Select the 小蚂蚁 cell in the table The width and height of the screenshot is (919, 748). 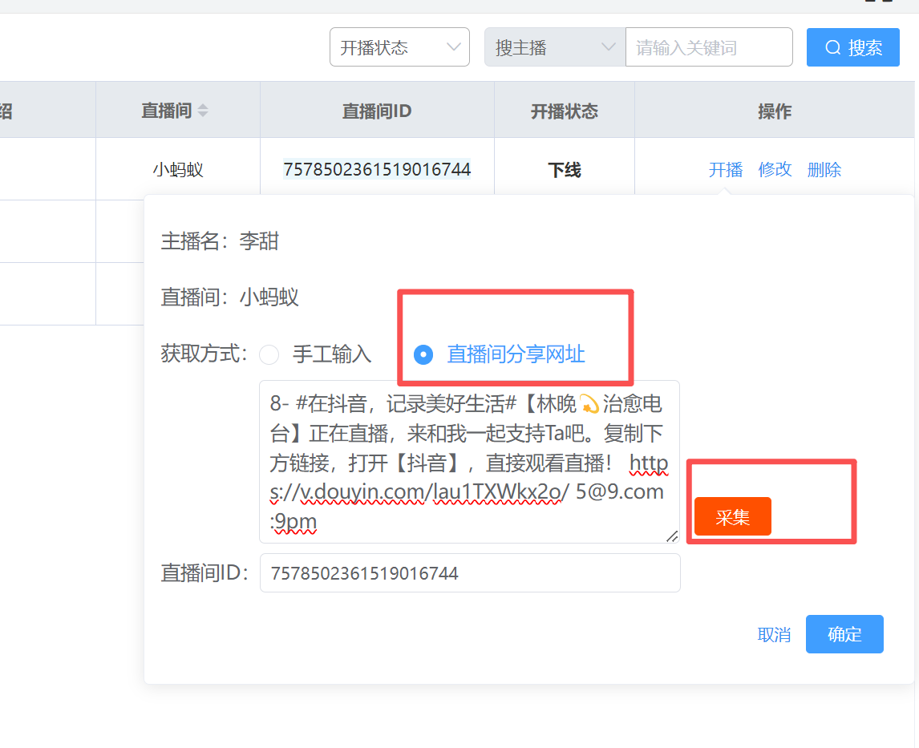[178, 170]
